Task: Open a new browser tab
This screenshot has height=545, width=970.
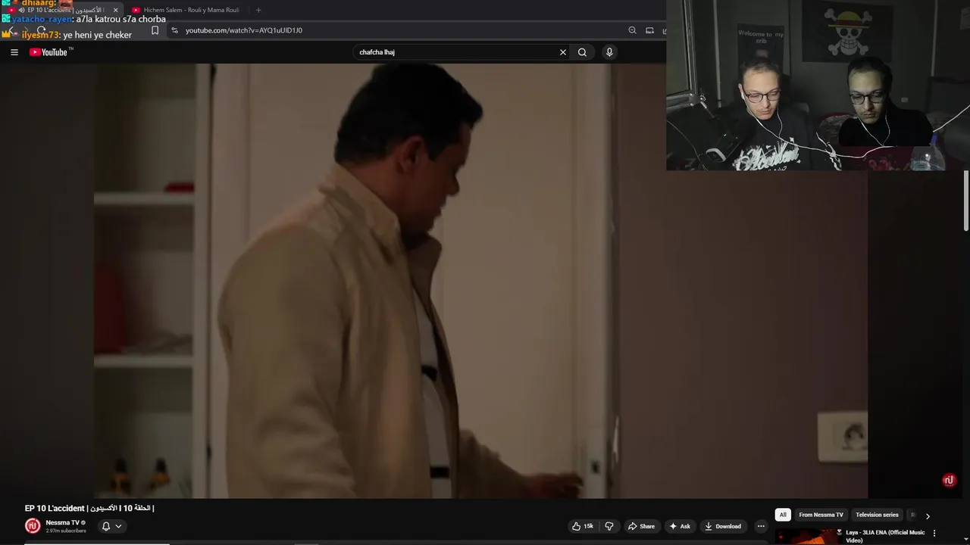Action: 258,10
